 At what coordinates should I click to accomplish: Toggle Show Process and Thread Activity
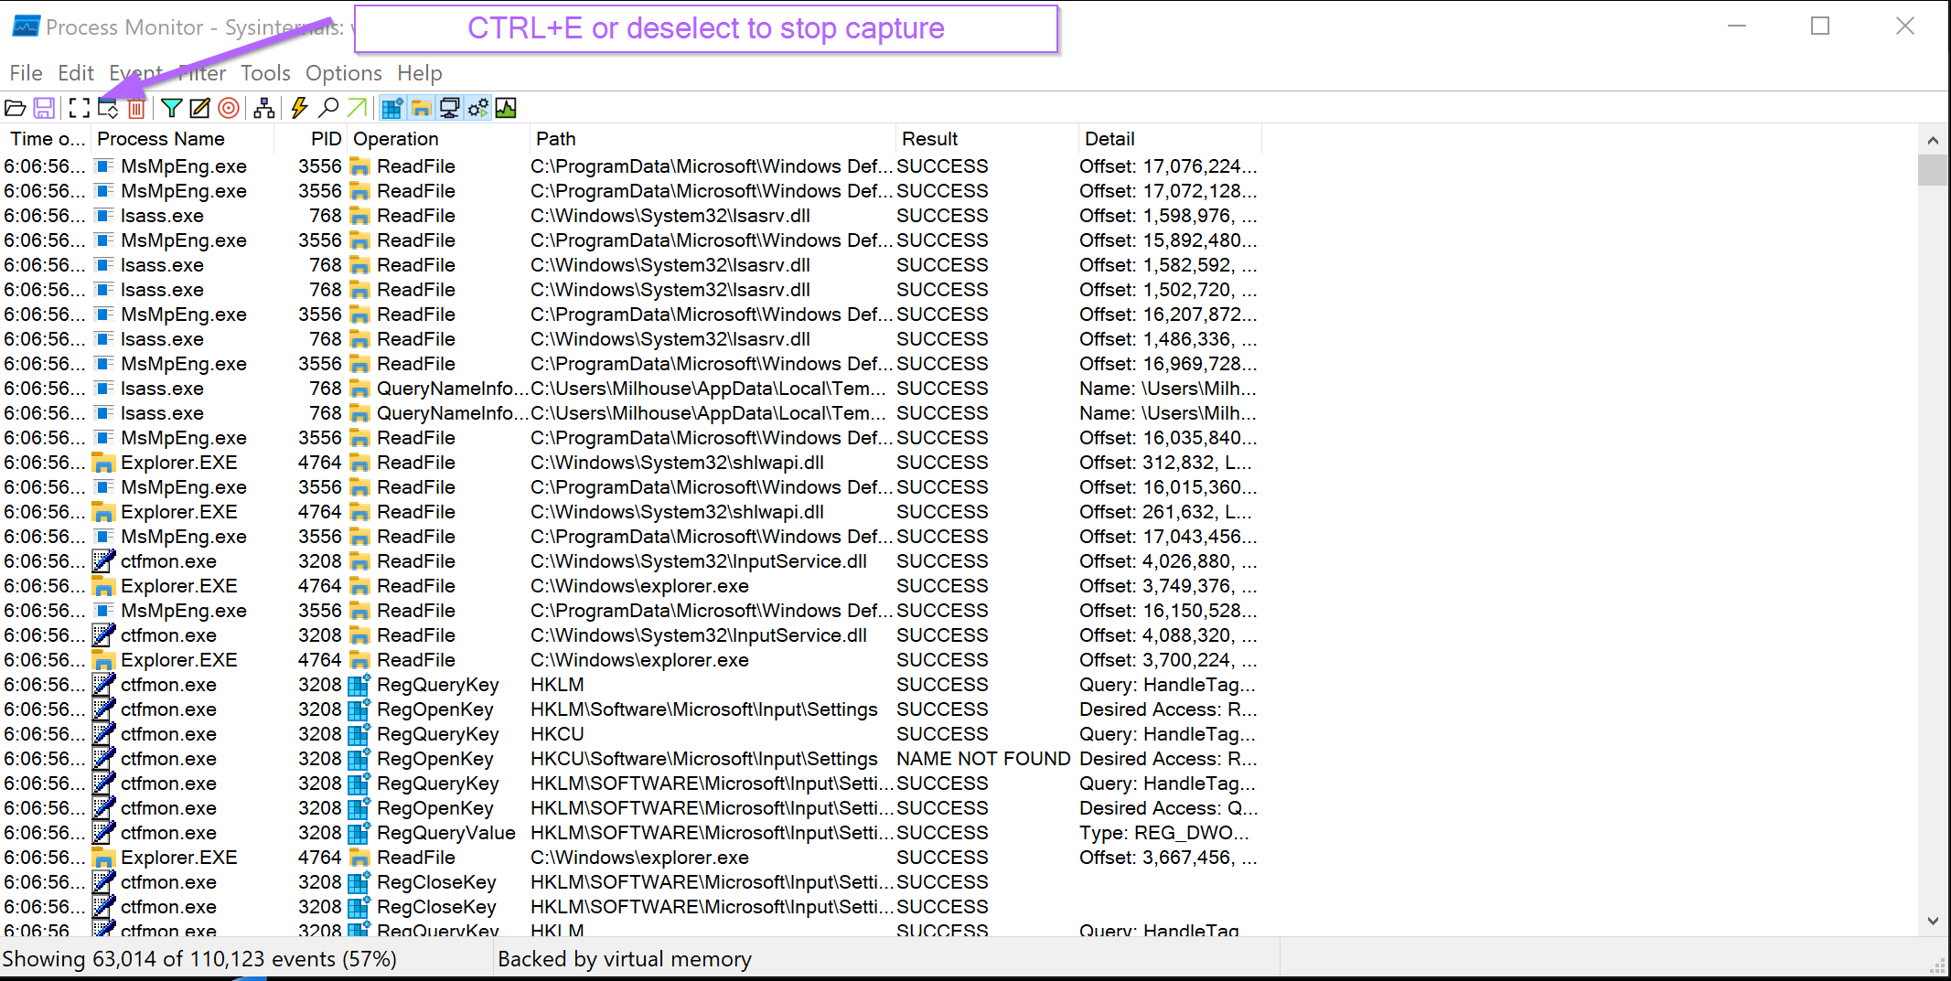[x=477, y=109]
